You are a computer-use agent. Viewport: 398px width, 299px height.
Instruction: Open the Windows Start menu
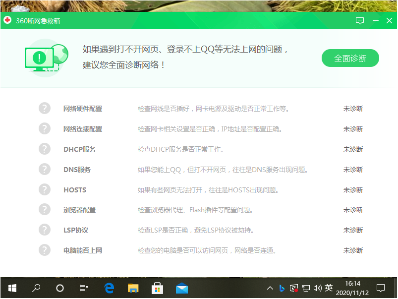[x=11, y=288]
